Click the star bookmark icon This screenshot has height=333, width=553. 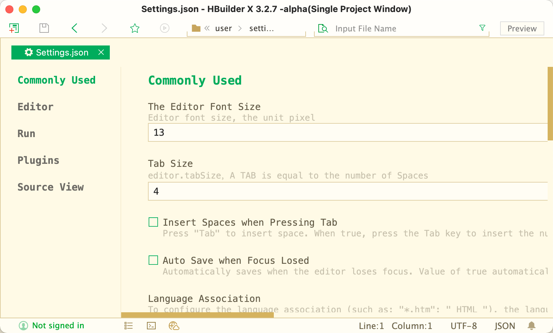135,28
